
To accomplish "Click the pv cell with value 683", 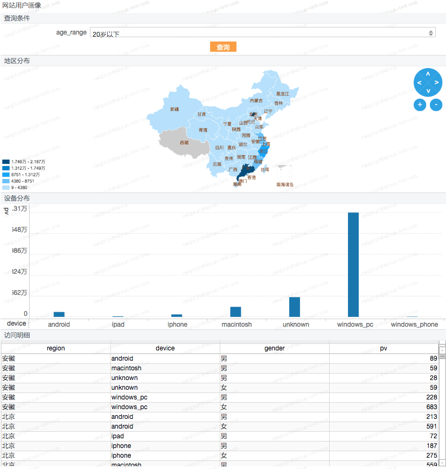I will [384, 407].
